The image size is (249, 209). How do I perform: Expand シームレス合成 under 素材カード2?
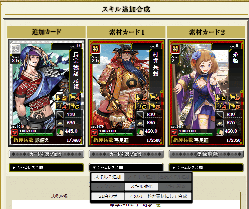[206, 168]
